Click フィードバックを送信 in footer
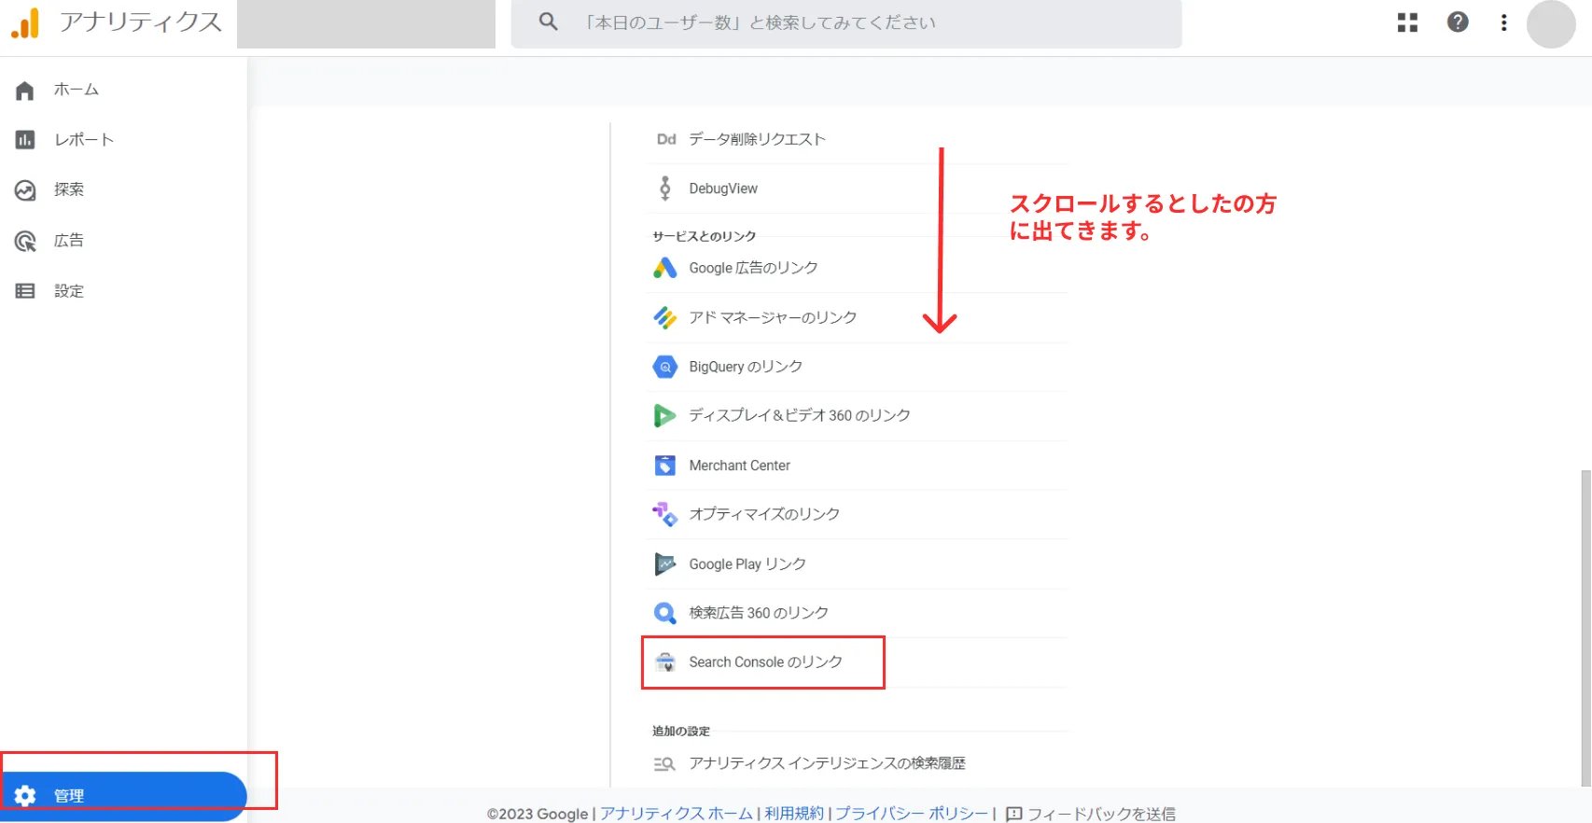 click(1101, 815)
